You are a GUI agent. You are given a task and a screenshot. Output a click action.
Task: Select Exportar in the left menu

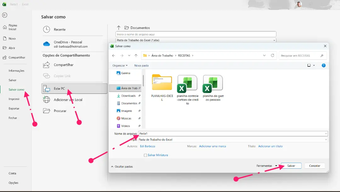(x=14, y=109)
